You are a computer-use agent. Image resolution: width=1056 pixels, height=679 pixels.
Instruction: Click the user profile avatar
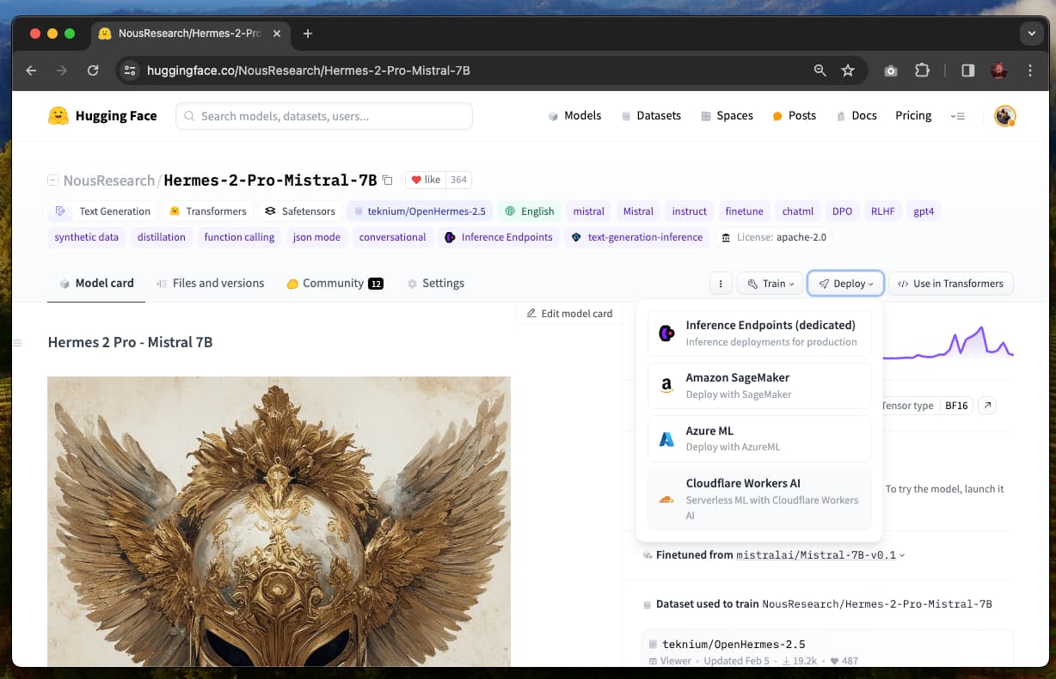[x=1004, y=116]
